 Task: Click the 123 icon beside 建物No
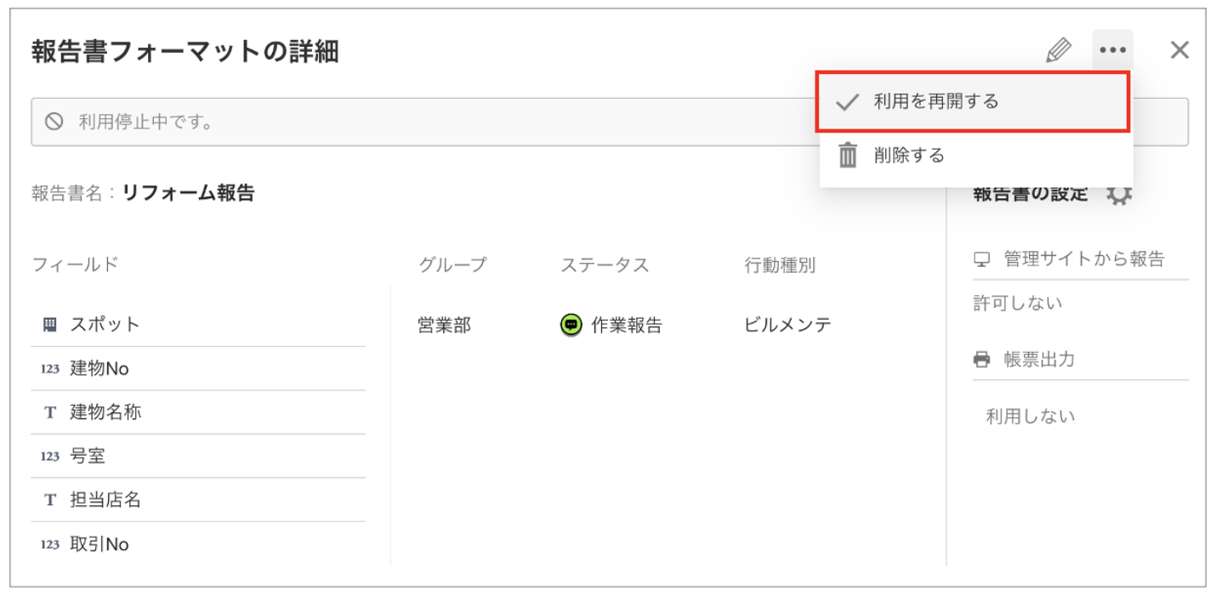point(50,369)
